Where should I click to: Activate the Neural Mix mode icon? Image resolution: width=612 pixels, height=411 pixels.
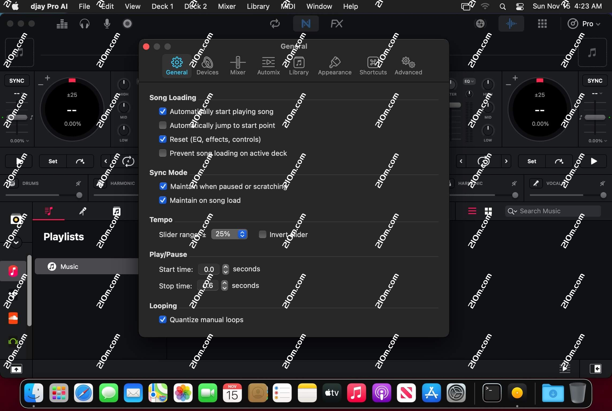(306, 24)
